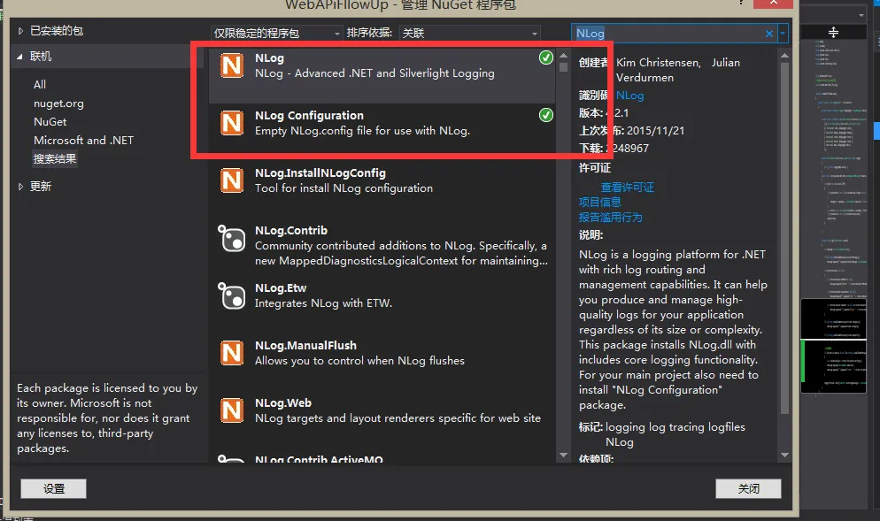Select the NLog.Web package title
The image size is (880, 521).
point(283,403)
